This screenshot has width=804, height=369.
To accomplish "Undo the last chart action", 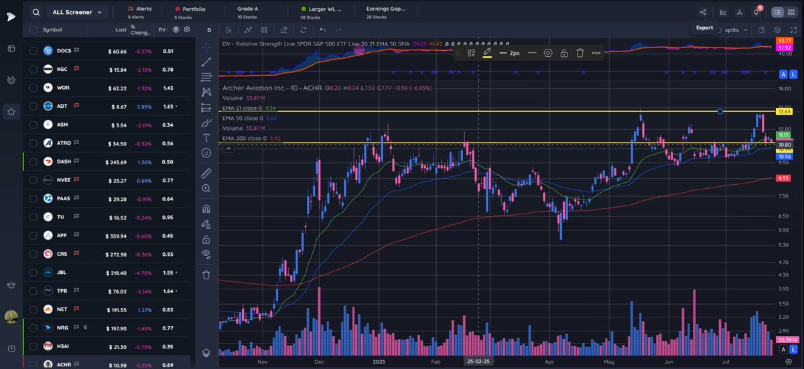I will [323, 30].
